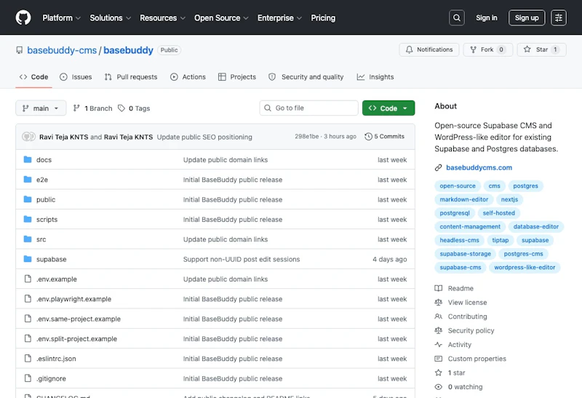Switch to the Projects tab
This screenshot has height=398, width=582.
[237, 77]
